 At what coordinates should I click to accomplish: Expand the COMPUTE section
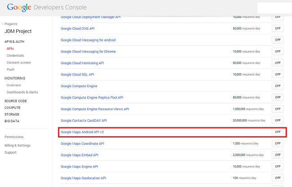[x=13, y=107]
